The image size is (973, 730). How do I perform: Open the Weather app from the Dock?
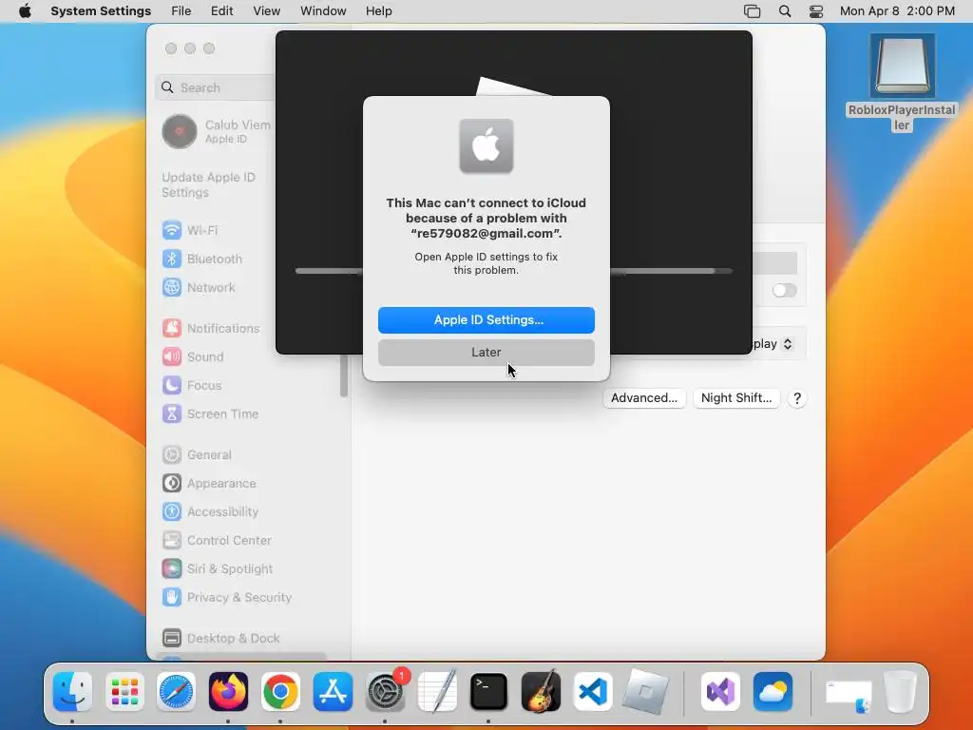tap(773, 692)
